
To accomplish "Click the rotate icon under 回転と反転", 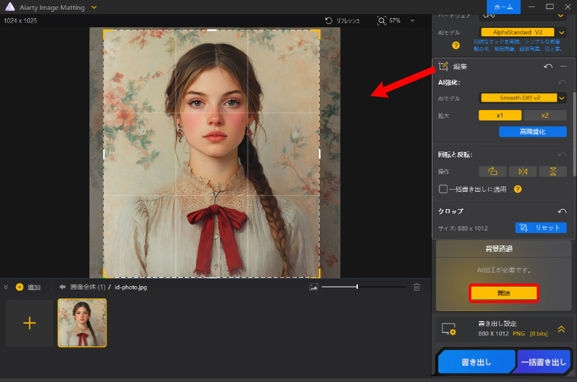I will click(x=492, y=171).
